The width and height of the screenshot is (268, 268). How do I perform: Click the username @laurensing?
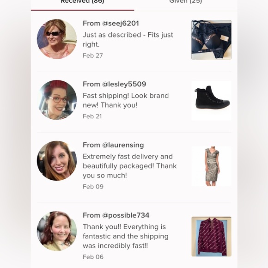(123, 145)
